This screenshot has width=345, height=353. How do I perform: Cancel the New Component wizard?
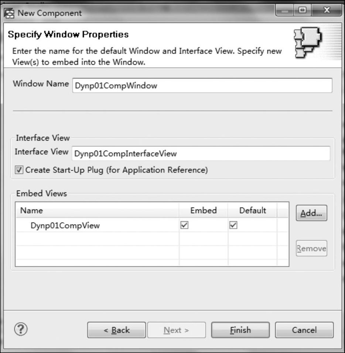pos(304,330)
